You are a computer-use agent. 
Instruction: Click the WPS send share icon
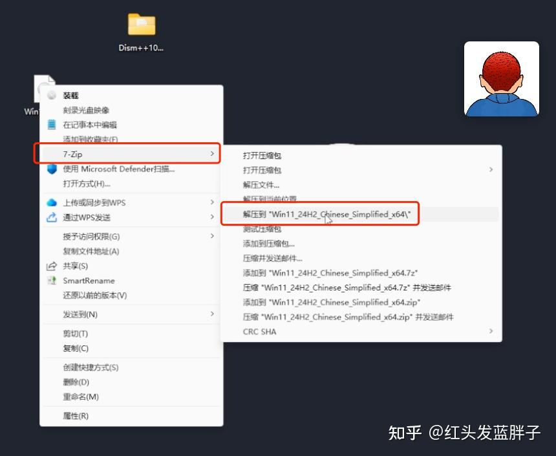click(x=52, y=217)
